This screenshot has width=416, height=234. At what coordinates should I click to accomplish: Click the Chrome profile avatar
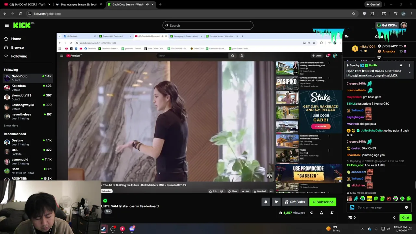coord(403,14)
